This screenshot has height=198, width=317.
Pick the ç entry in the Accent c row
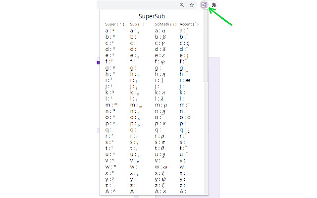[188, 44]
